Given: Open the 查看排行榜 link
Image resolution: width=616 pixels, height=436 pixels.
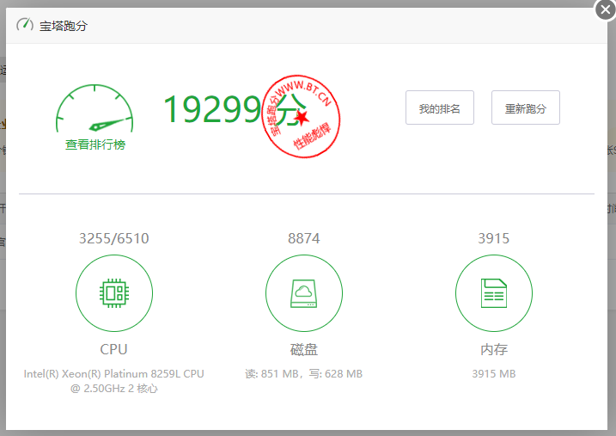Looking at the screenshot, I should point(95,144).
